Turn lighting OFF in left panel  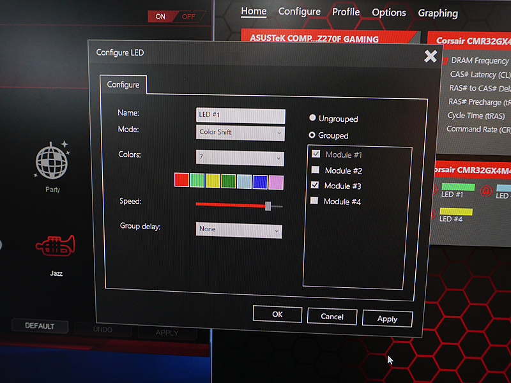[x=188, y=17]
